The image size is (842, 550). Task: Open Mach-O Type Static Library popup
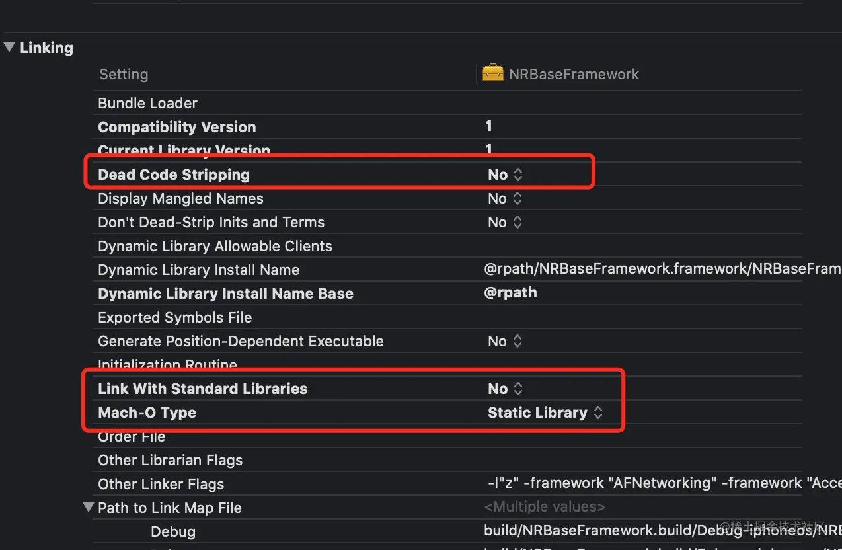pos(545,412)
